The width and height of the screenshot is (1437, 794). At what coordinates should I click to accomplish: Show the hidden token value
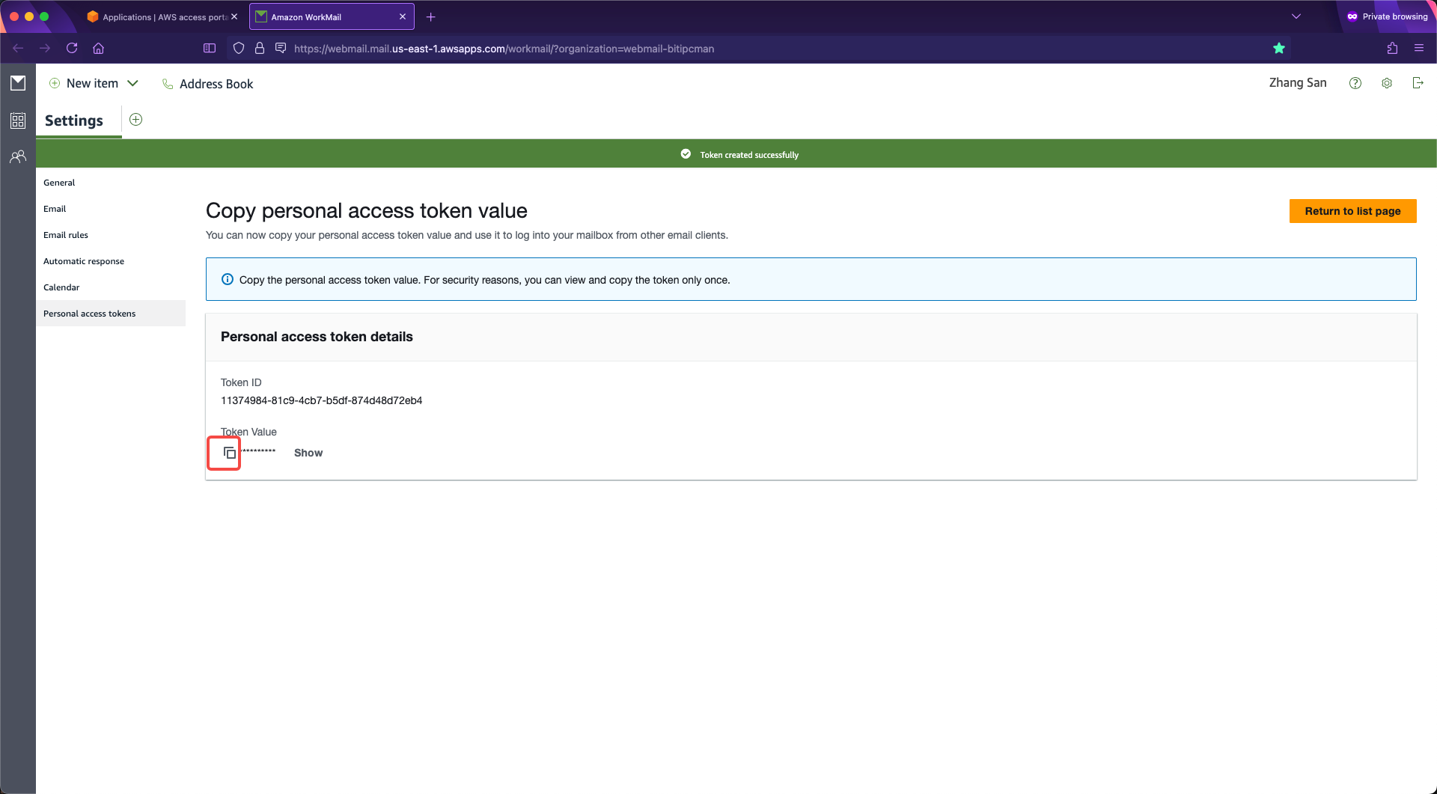(308, 453)
